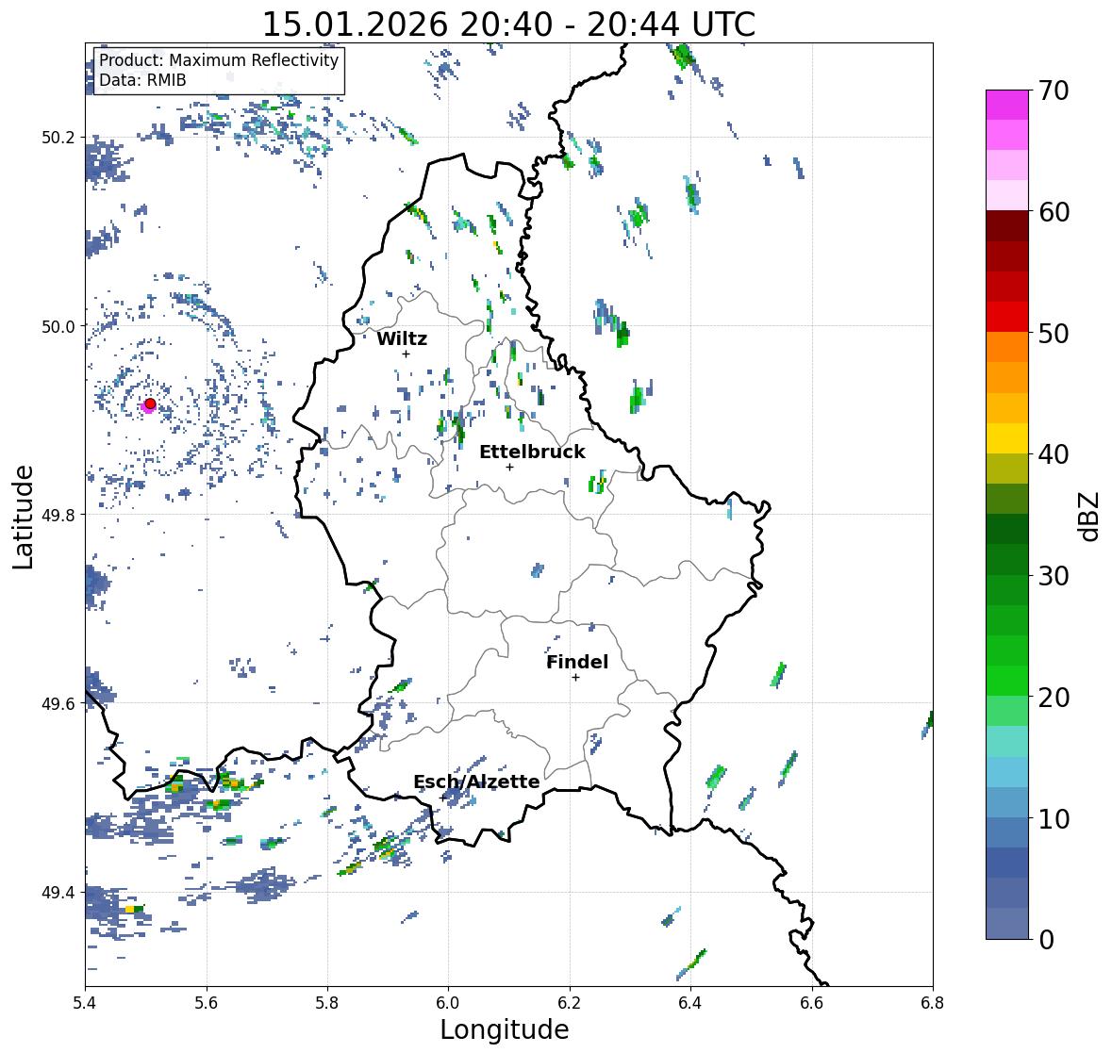
Task: Click the 60 tick on colorbar
Action: tap(1054, 212)
